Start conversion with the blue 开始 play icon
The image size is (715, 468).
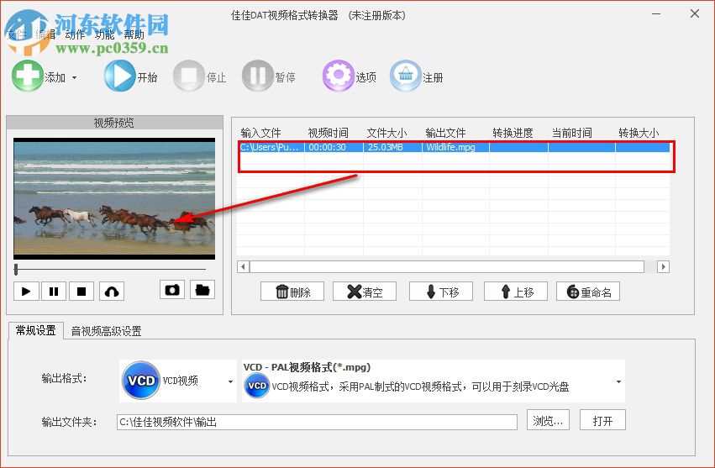119,76
